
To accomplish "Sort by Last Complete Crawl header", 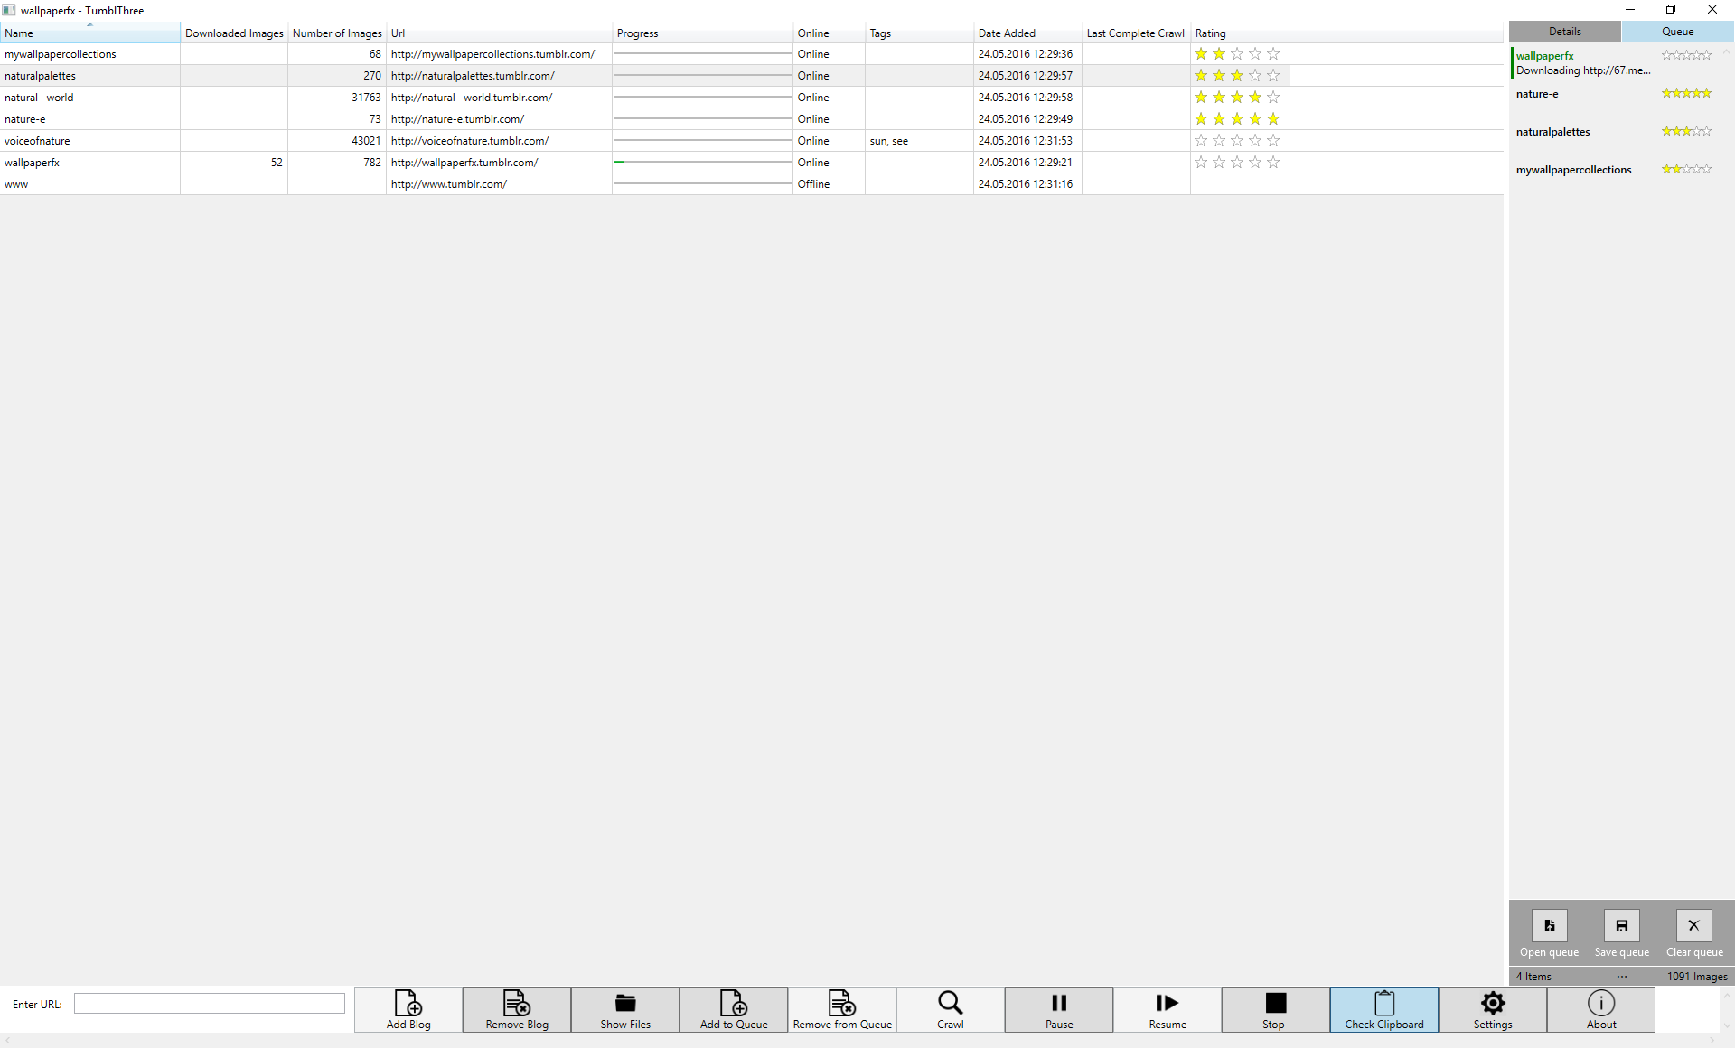I will [1137, 33].
